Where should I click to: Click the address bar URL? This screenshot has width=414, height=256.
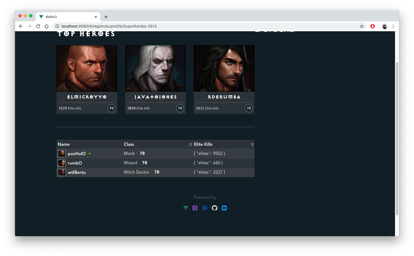point(109,26)
